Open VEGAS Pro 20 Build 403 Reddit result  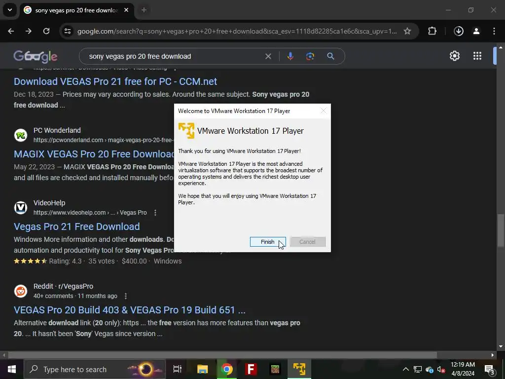[x=130, y=310]
